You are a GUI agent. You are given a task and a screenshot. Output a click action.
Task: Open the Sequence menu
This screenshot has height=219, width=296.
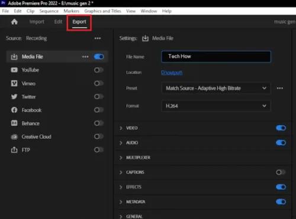49,11
